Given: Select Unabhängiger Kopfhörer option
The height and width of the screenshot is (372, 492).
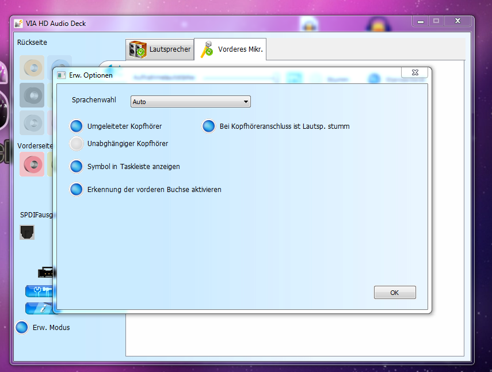Looking at the screenshot, I should pos(77,144).
